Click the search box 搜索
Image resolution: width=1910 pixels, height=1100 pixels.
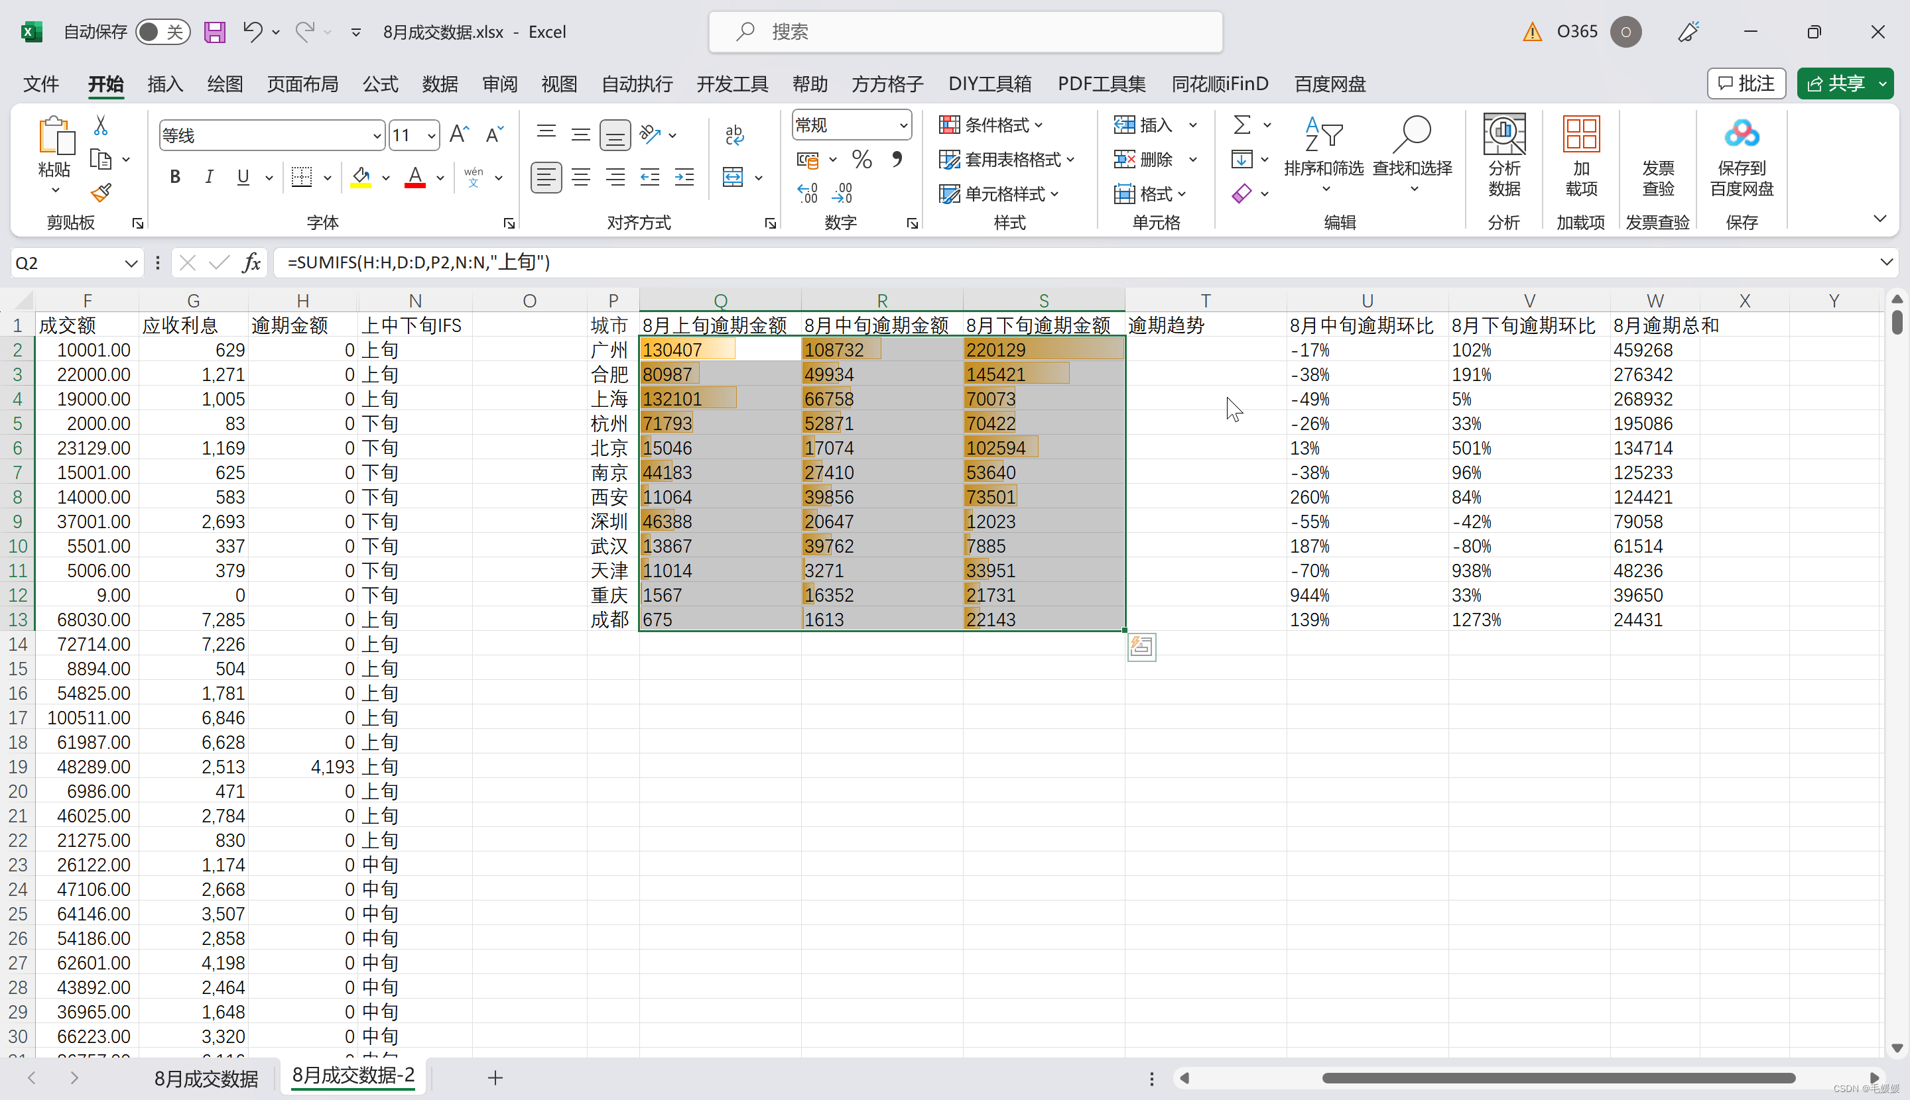tap(966, 32)
